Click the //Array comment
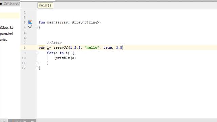The height and width of the screenshot is (122, 217). [55, 43]
